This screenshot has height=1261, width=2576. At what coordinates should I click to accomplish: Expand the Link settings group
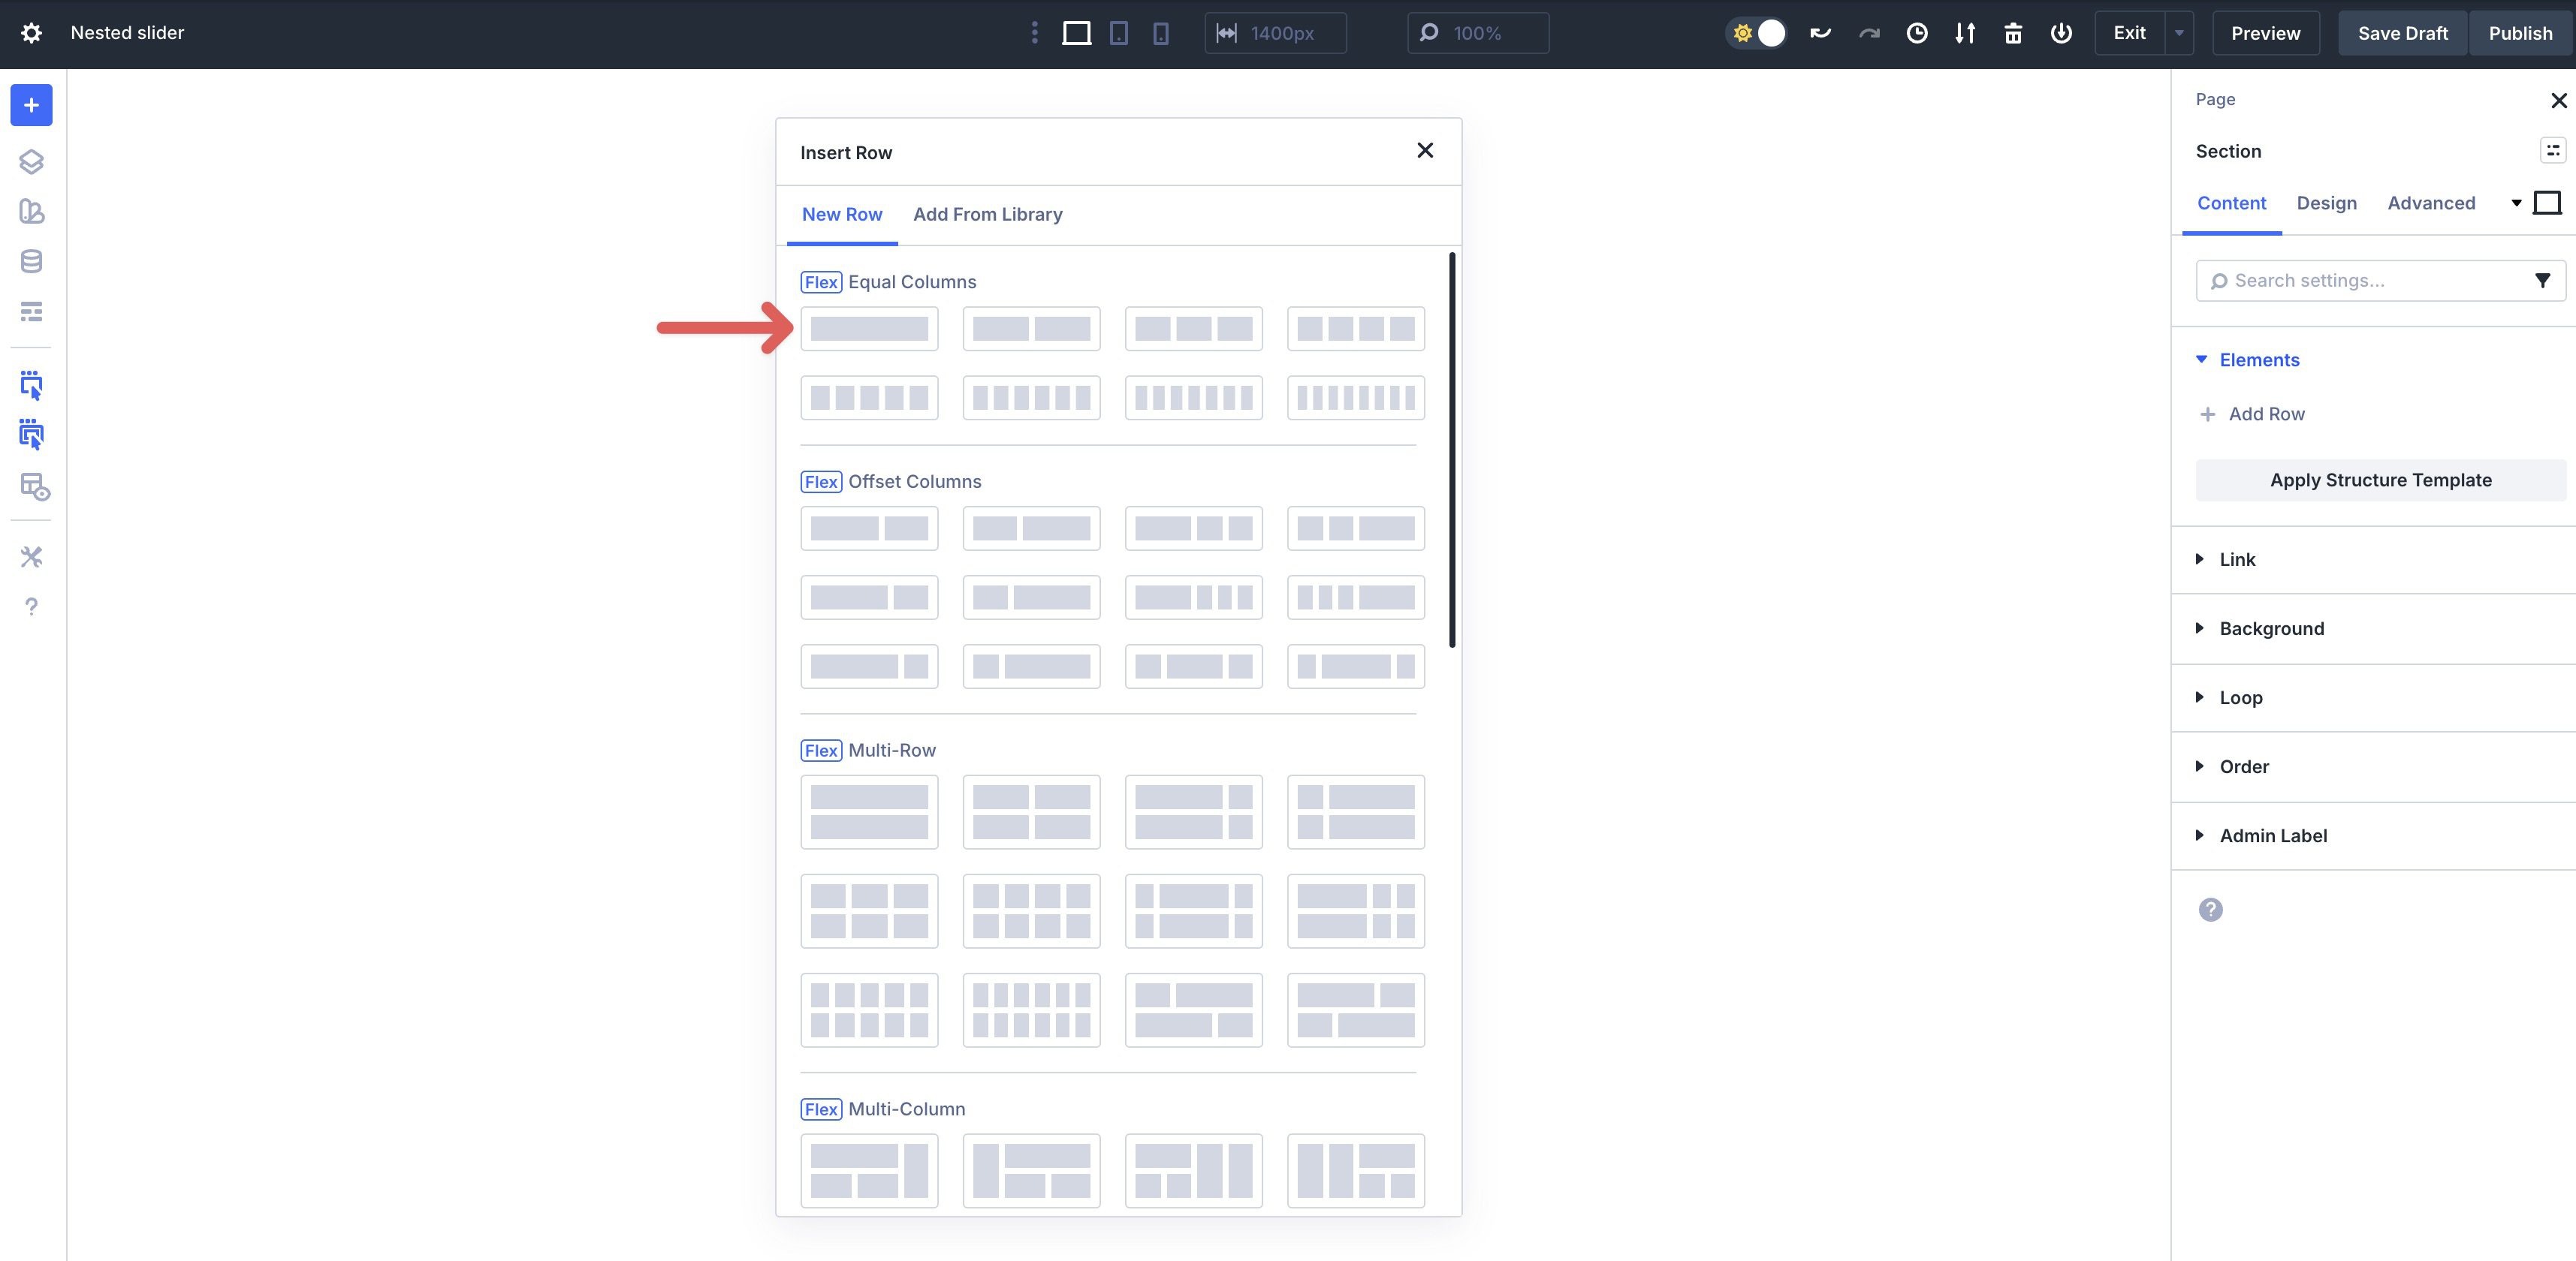(2237, 559)
